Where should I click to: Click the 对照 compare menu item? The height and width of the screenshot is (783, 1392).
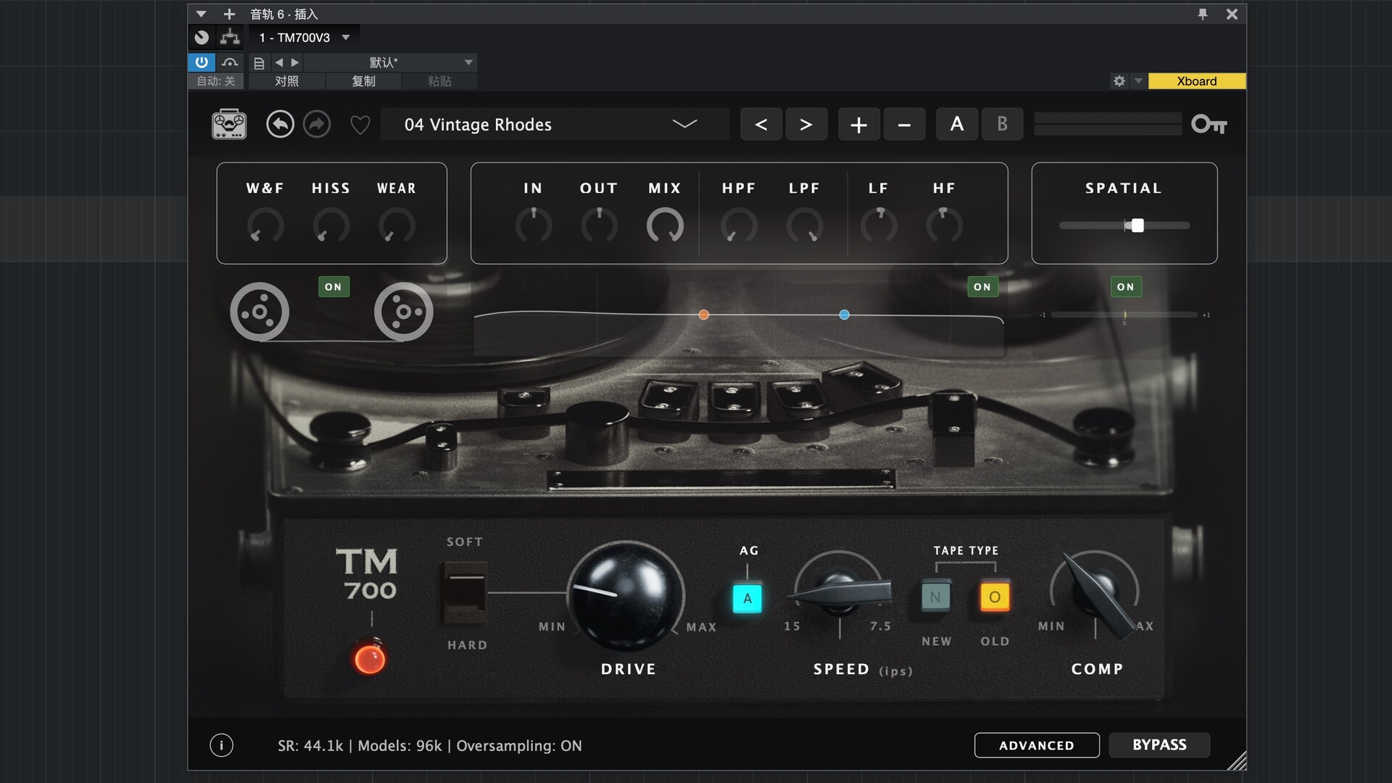286,81
